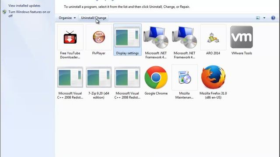Select the Free YouTube Downloader program icon
Viewport: 280px width, 157px height.
coord(70,37)
